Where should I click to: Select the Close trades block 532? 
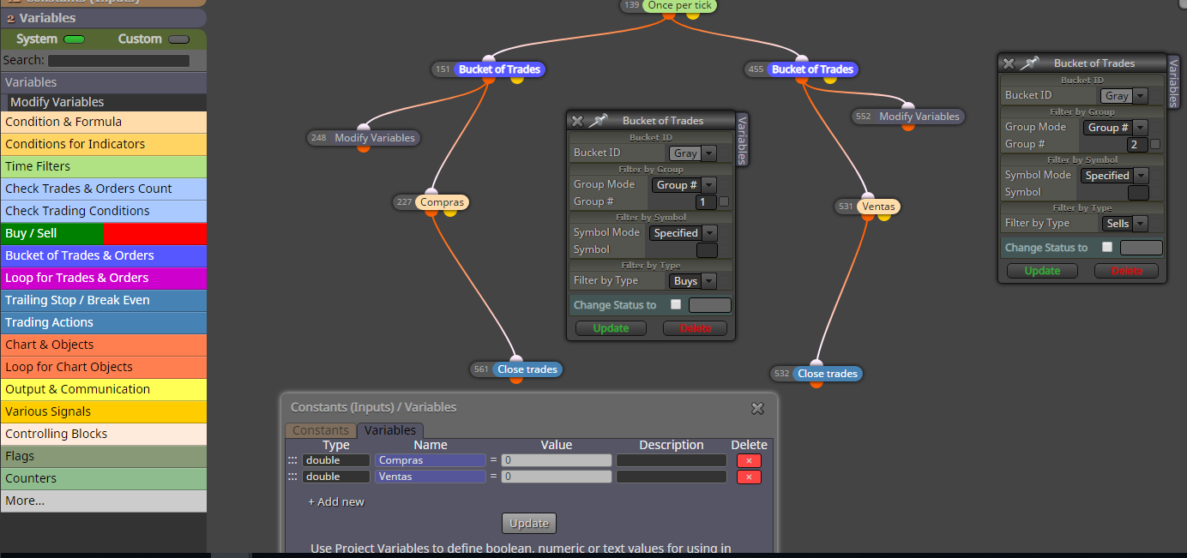coord(828,374)
